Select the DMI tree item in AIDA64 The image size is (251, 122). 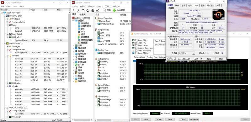point(81,29)
